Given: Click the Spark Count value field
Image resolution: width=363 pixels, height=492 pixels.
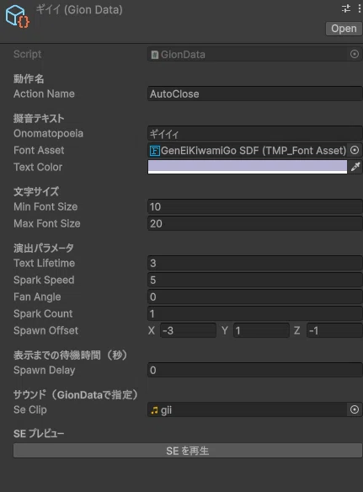Looking at the screenshot, I should pos(255,313).
